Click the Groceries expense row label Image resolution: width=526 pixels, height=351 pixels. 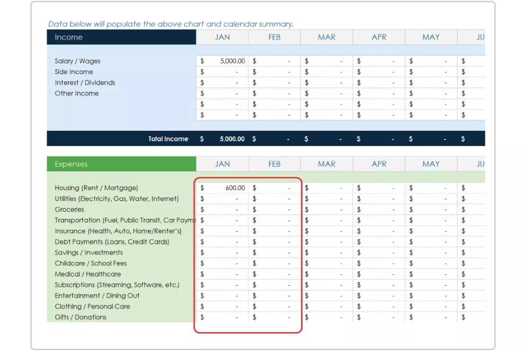[x=69, y=209]
